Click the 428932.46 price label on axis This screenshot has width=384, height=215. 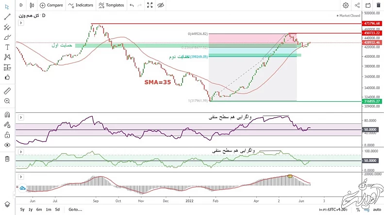(372, 43)
